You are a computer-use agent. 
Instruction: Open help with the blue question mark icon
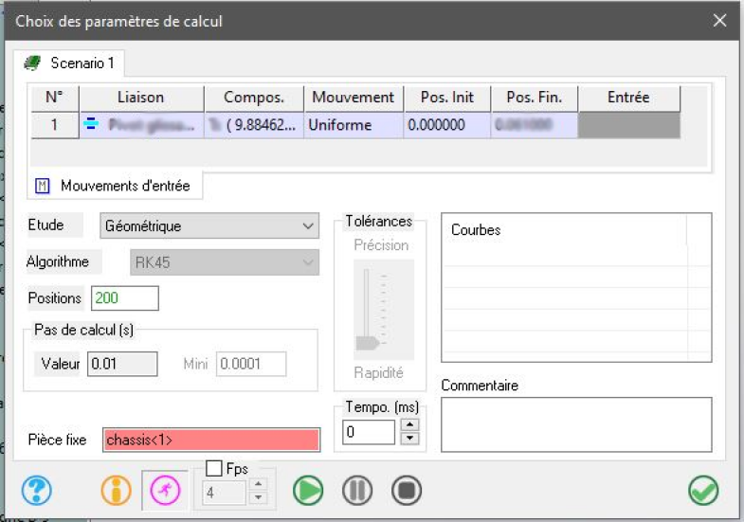coord(36,490)
